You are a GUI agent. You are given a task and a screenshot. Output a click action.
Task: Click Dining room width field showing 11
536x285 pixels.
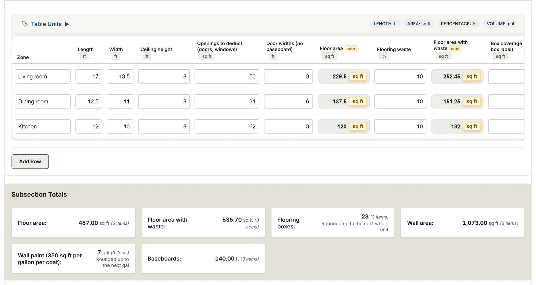point(120,102)
